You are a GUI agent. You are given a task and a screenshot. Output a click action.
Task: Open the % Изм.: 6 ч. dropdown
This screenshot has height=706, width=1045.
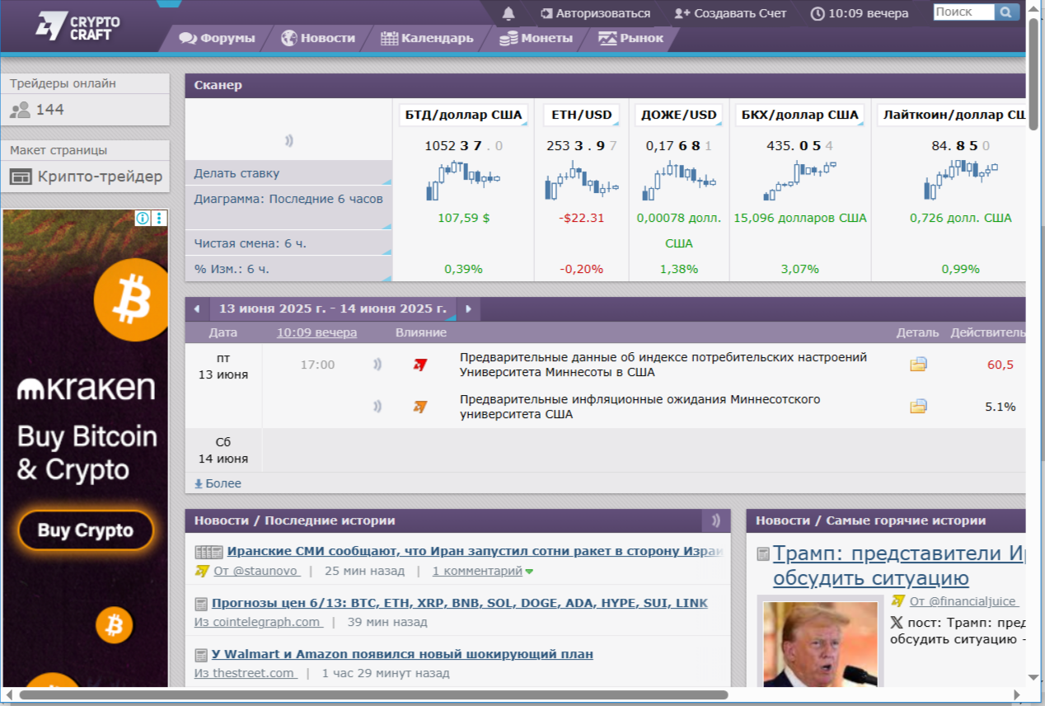click(x=288, y=269)
